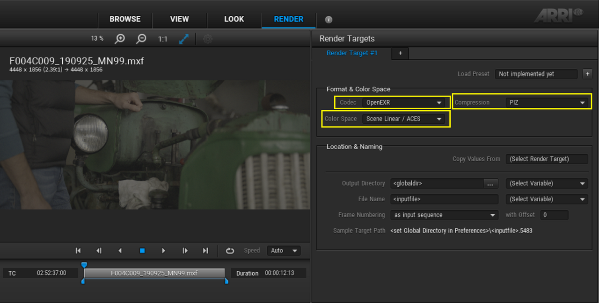
Task: Click the File Name input field
Action: 444,199
